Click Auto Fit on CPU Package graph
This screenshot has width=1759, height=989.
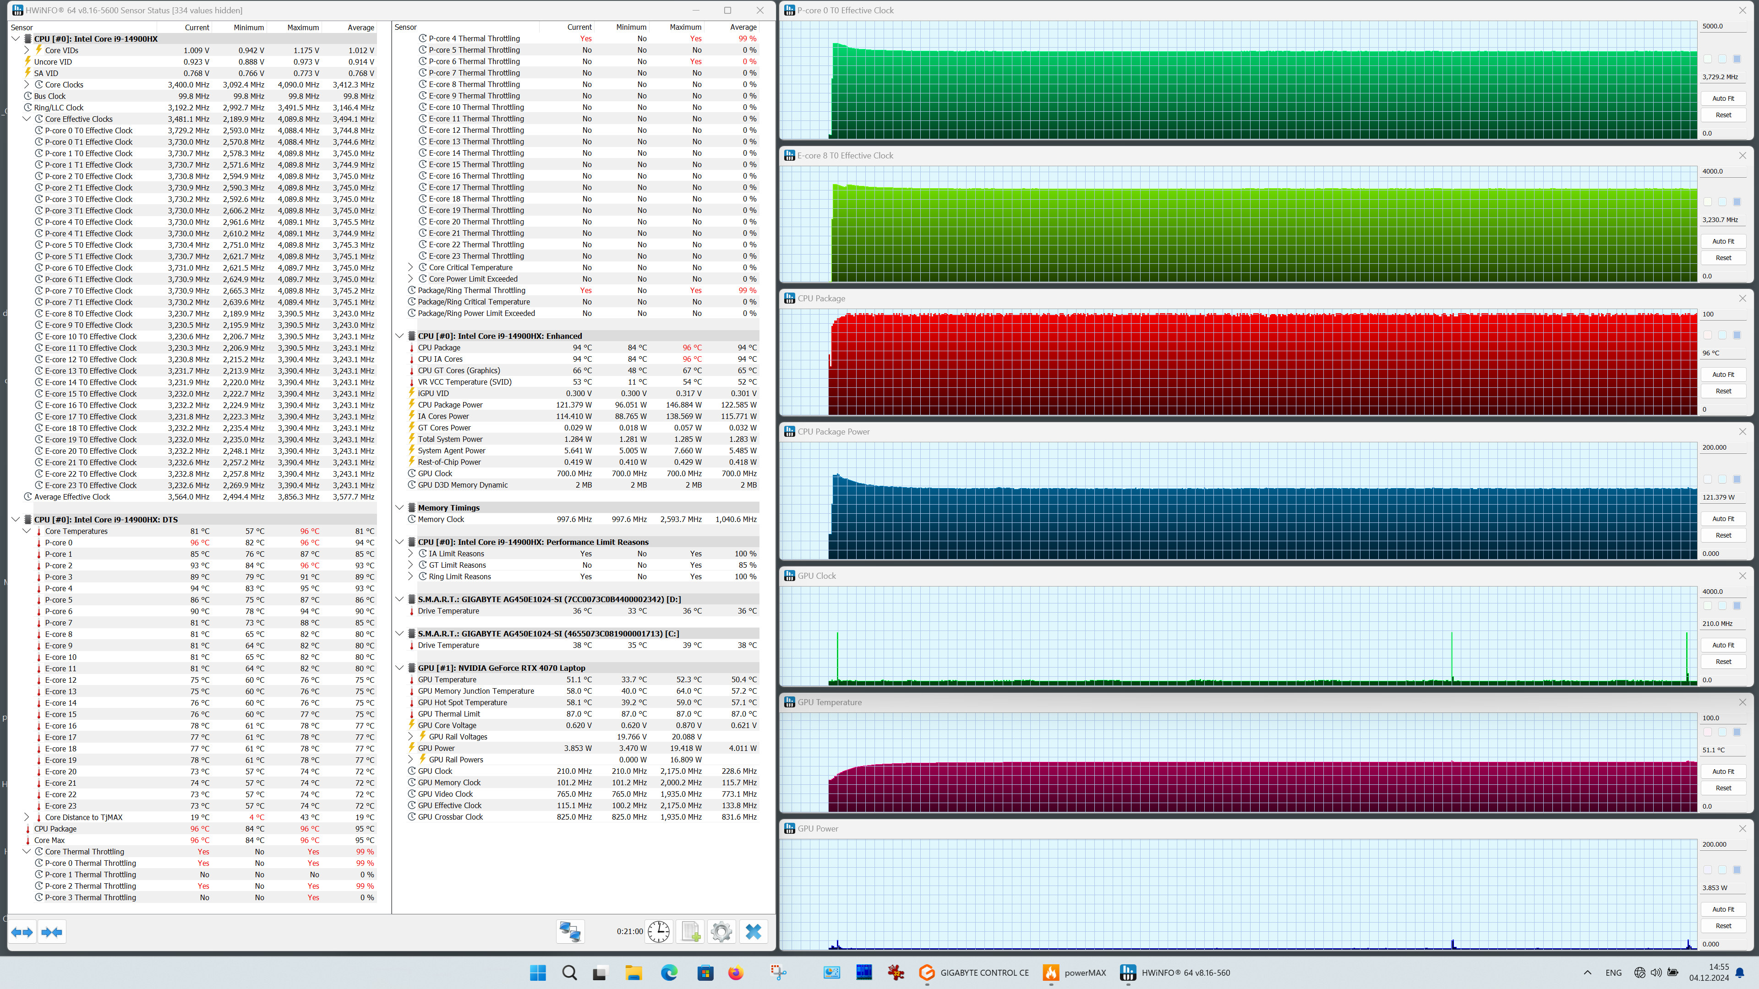[x=1723, y=375]
